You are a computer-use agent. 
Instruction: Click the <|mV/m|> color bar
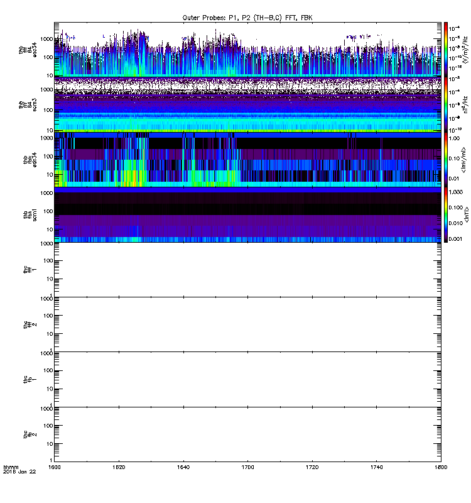[x=446, y=159]
